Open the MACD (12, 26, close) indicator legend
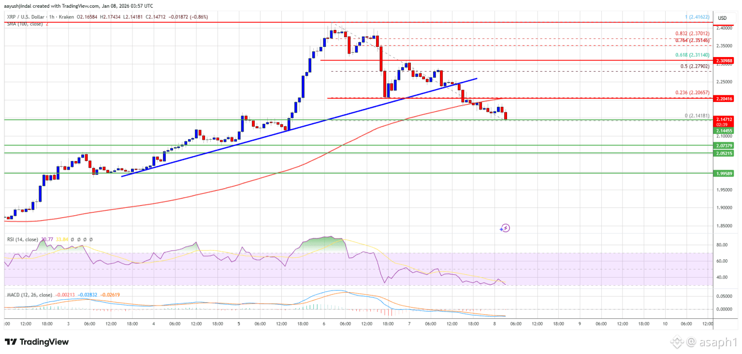The height and width of the screenshot is (354, 742). coord(29,294)
